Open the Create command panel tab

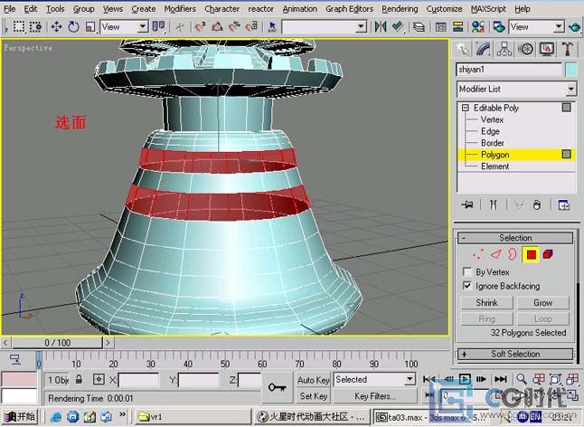(x=463, y=49)
